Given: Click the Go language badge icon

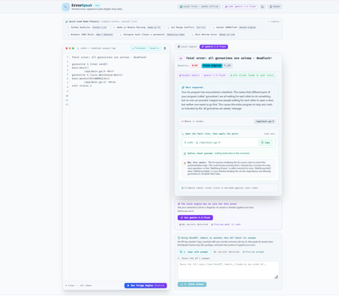Looking at the screenshot, I should click(181, 58).
